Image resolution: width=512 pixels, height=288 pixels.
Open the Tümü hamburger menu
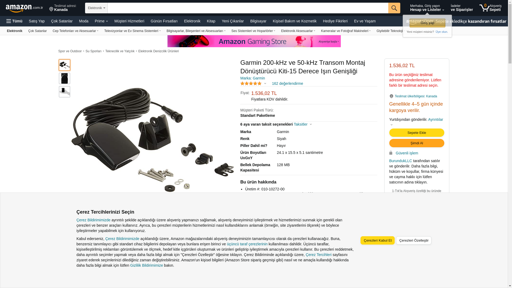pos(14,21)
